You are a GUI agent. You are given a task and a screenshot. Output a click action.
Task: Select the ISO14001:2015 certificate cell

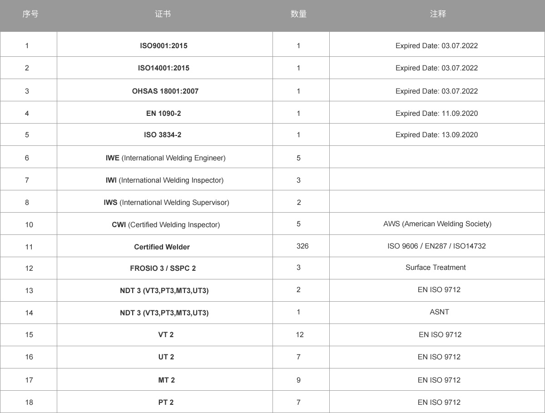pyautogui.click(x=163, y=68)
